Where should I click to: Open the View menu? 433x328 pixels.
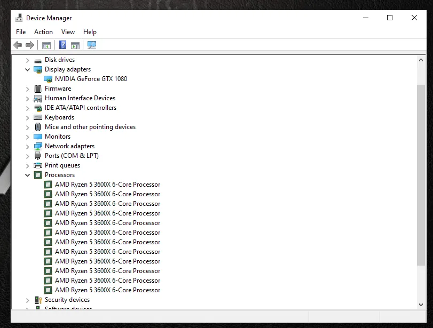click(68, 32)
